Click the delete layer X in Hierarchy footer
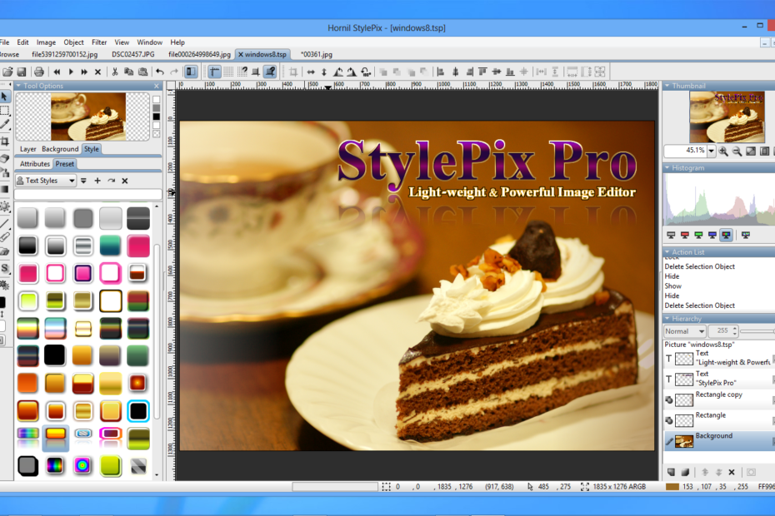Viewport: 775px width, 516px height. [732, 472]
